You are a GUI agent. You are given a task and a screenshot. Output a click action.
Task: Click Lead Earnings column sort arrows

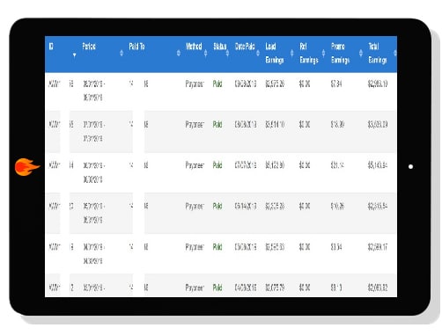[x=291, y=53]
